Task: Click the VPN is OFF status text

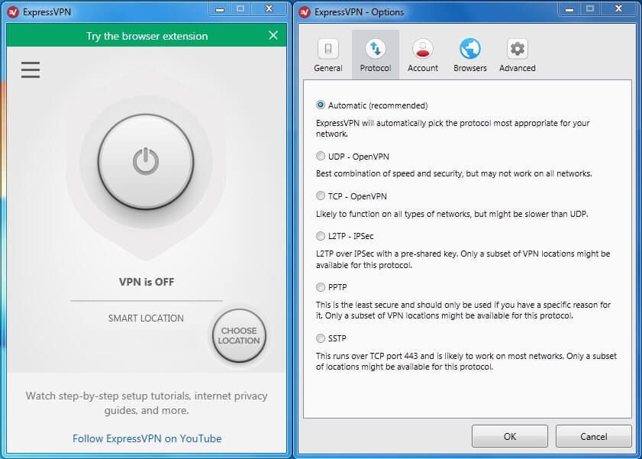Action: click(x=147, y=282)
